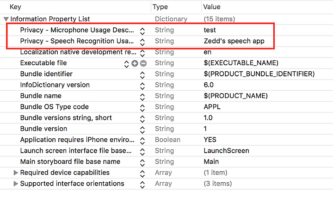
Task: Click the YES value for iPhone environment
Action: pos(210,140)
